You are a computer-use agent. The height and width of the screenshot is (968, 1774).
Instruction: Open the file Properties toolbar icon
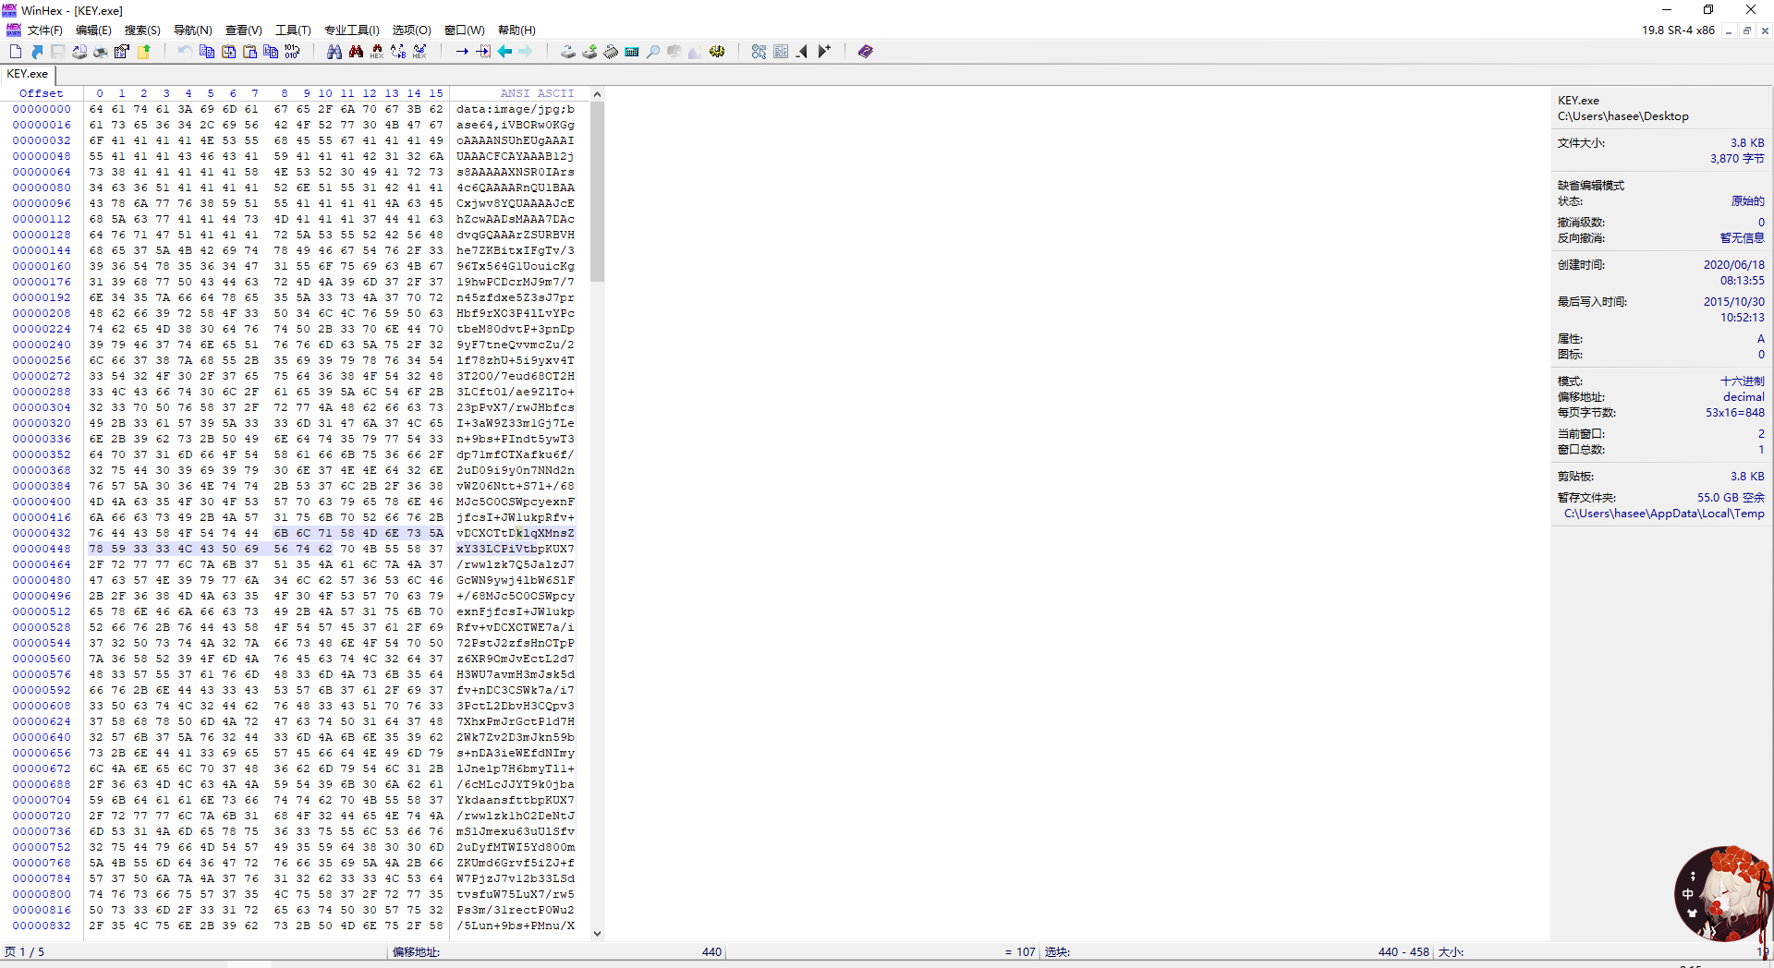point(122,52)
